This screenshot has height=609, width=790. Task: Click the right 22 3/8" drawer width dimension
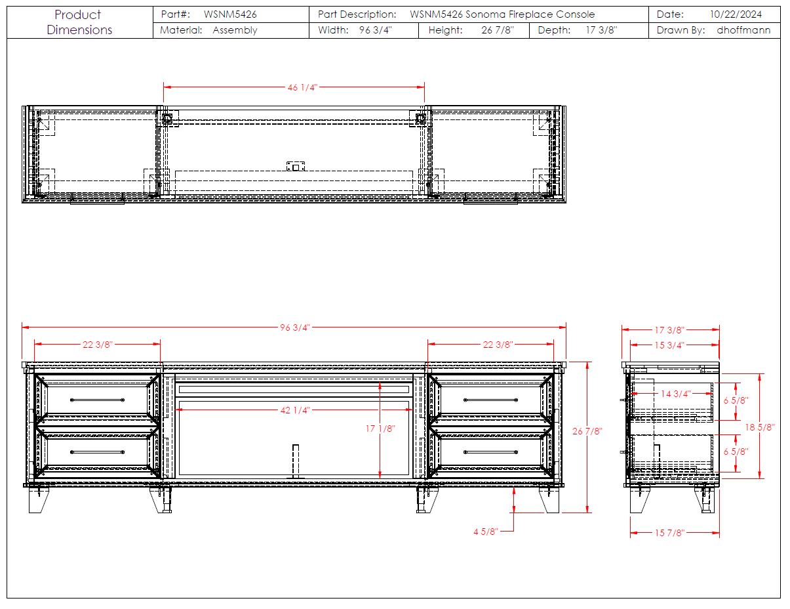(x=498, y=345)
